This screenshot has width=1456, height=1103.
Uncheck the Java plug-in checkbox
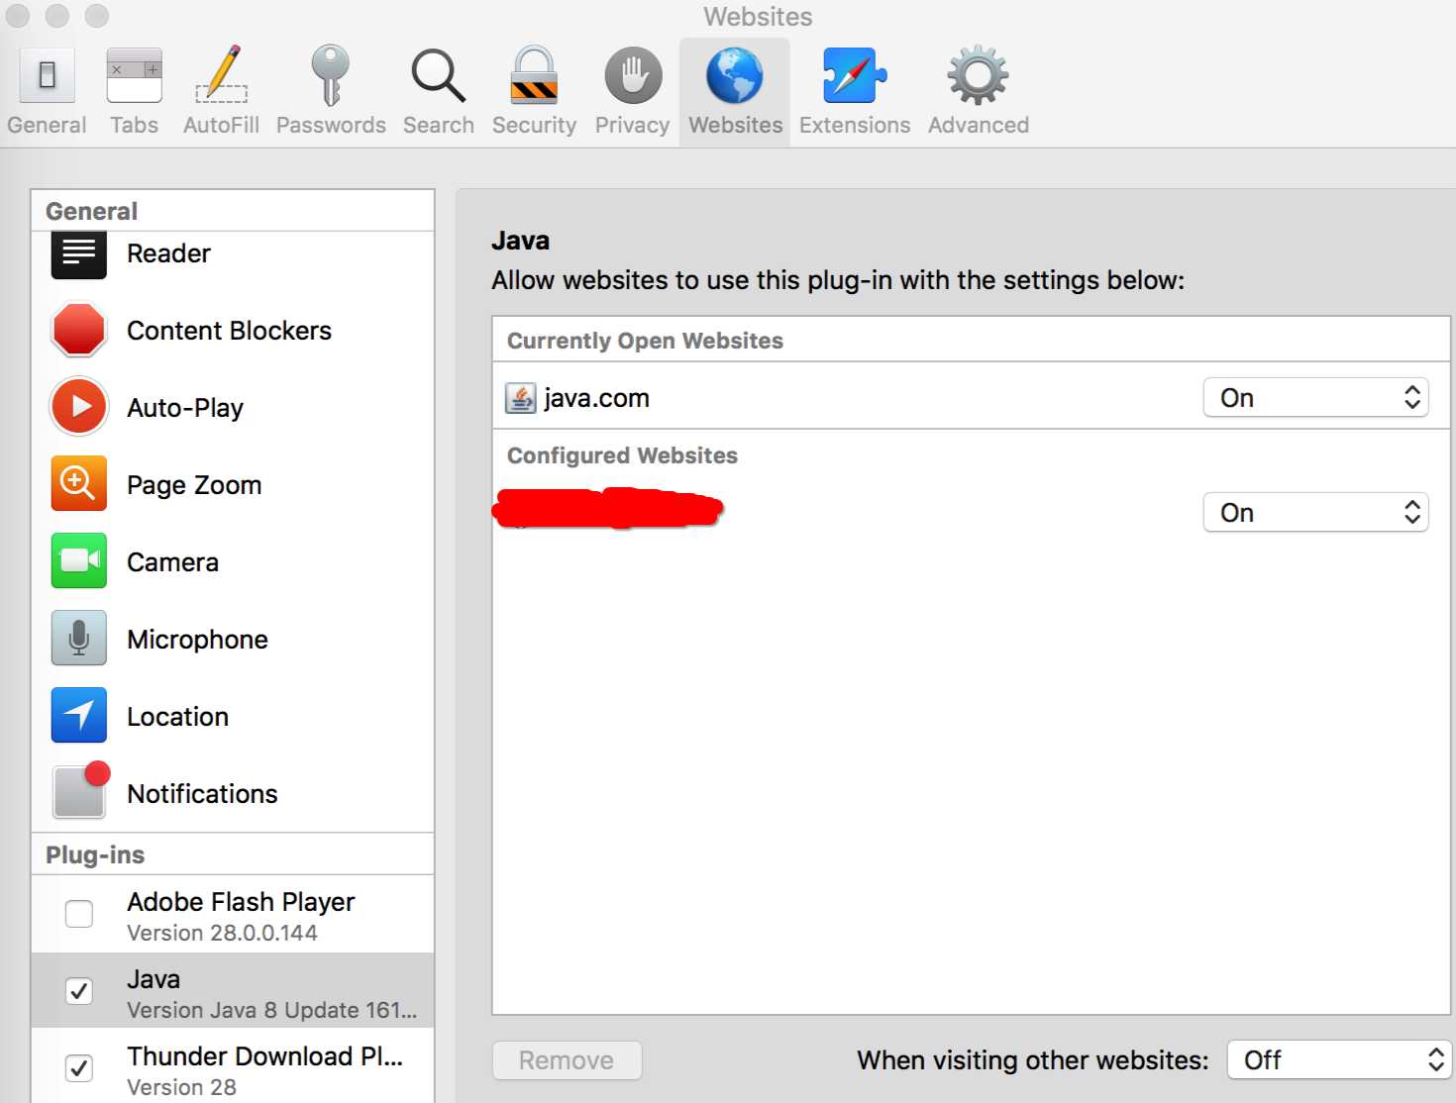[x=79, y=990]
